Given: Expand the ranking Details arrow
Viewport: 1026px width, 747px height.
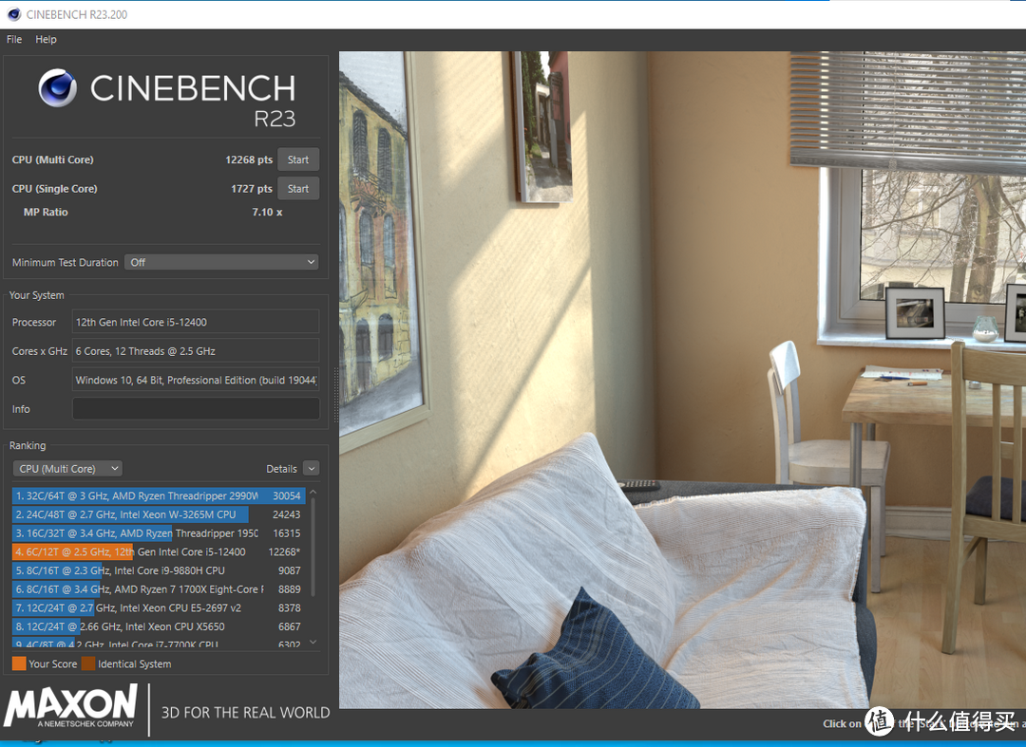Looking at the screenshot, I should [x=312, y=469].
